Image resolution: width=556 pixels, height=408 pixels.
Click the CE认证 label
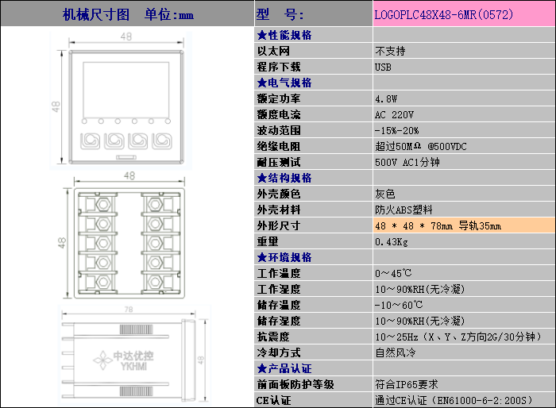[273, 401]
